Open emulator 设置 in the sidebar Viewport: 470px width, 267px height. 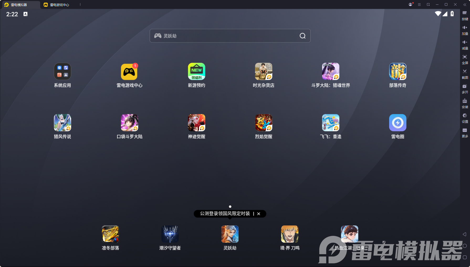point(465,118)
